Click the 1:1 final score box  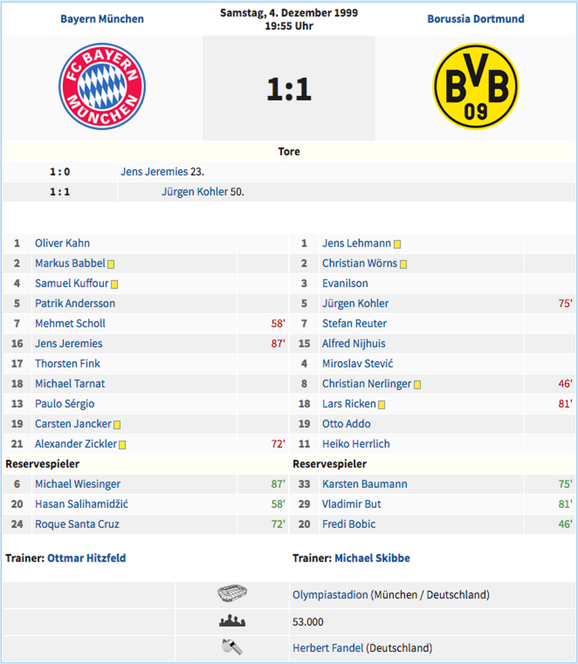click(x=289, y=89)
